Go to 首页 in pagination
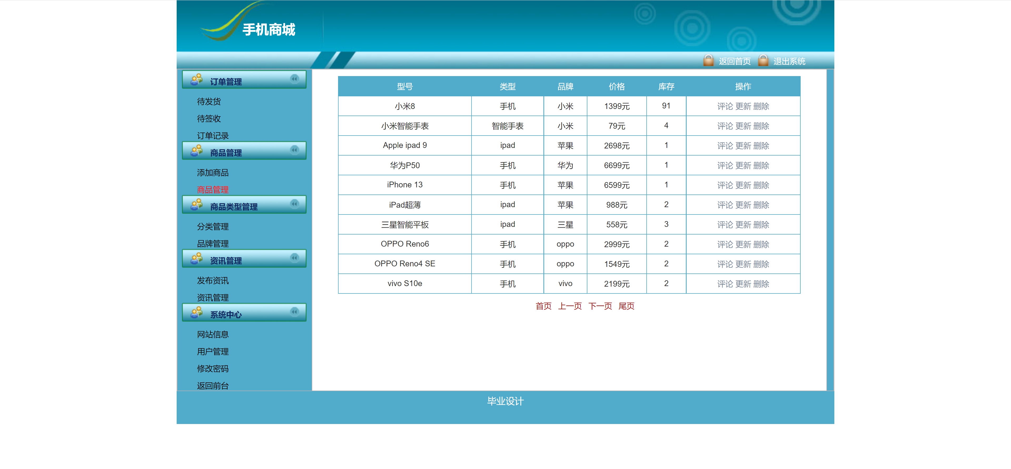Image resolution: width=1011 pixels, height=469 pixels. click(x=544, y=306)
